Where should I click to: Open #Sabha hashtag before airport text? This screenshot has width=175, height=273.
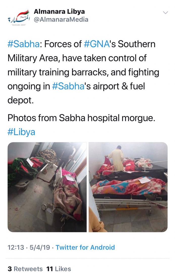68,86
